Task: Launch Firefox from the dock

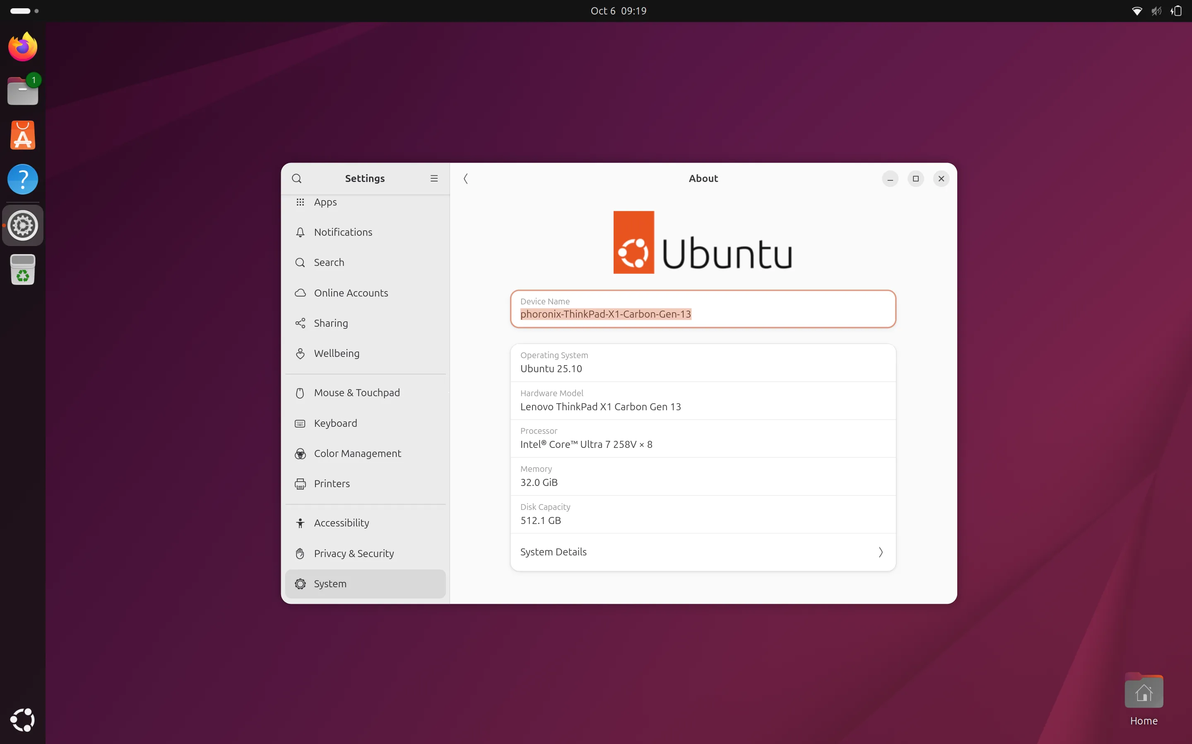Action: pos(22,46)
